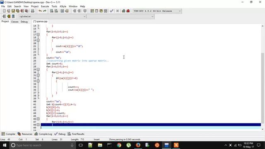Click the Replace toolbar icon

pyautogui.click(x=56, y=11)
